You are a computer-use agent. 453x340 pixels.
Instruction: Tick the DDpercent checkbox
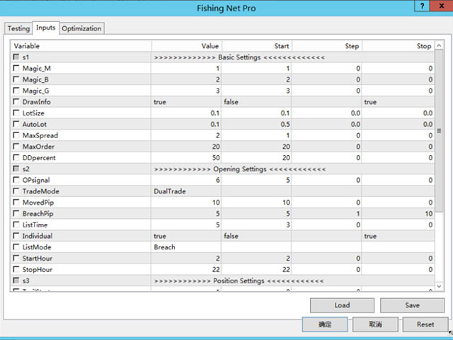coord(16,157)
